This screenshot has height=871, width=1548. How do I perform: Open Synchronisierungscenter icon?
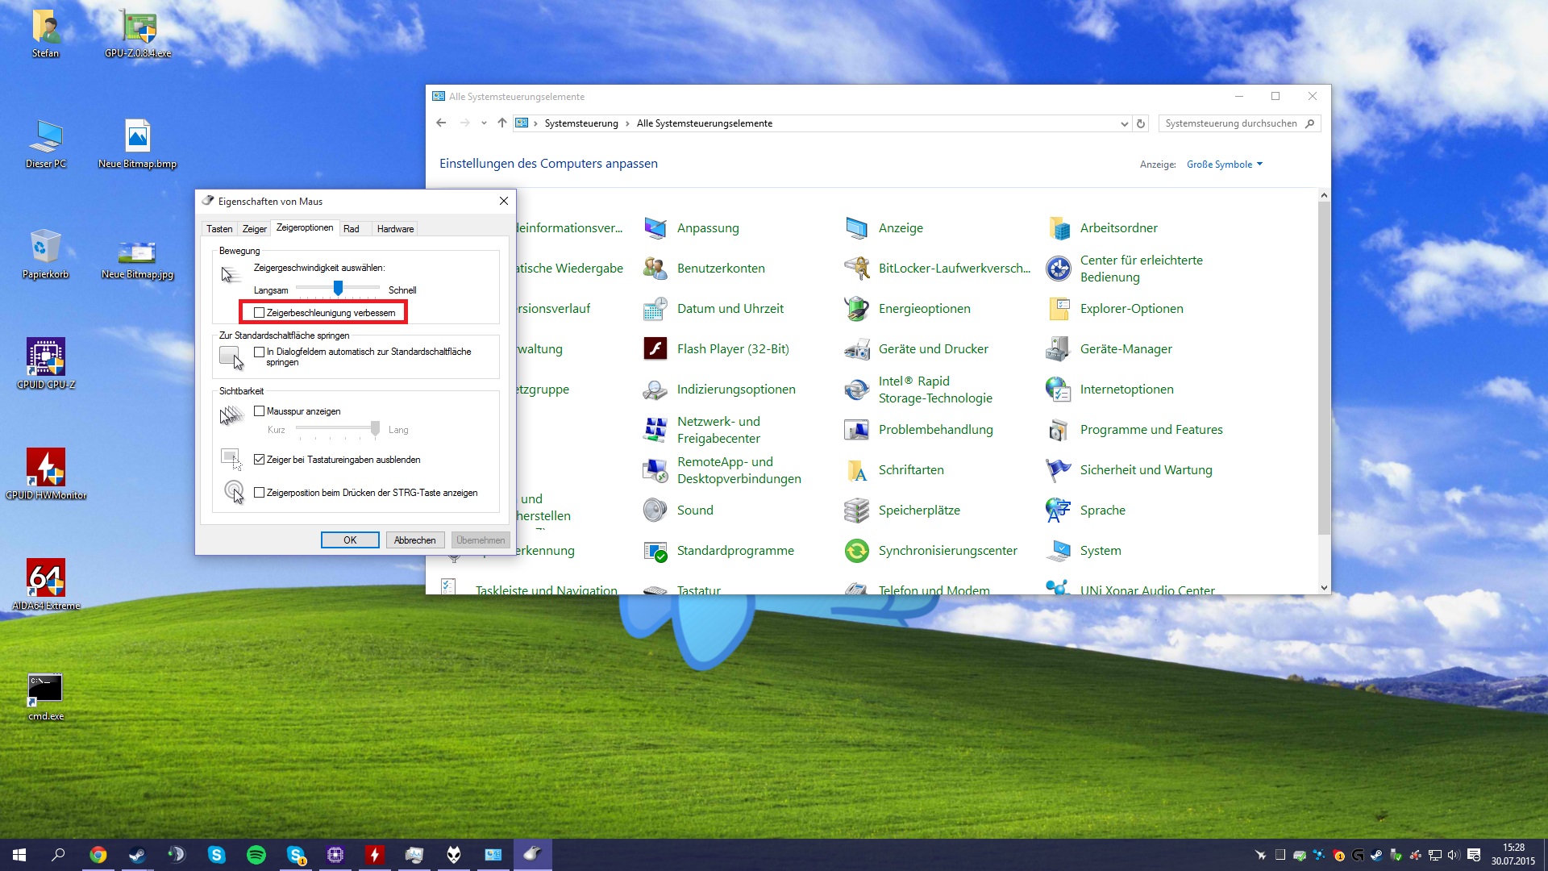[x=856, y=551]
